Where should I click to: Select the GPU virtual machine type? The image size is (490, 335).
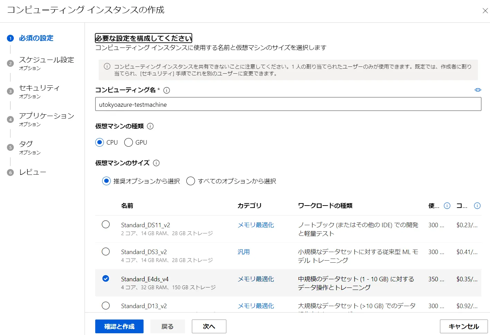click(128, 143)
